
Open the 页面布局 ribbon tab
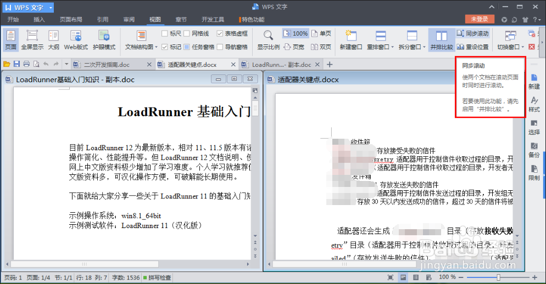(x=71, y=20)
